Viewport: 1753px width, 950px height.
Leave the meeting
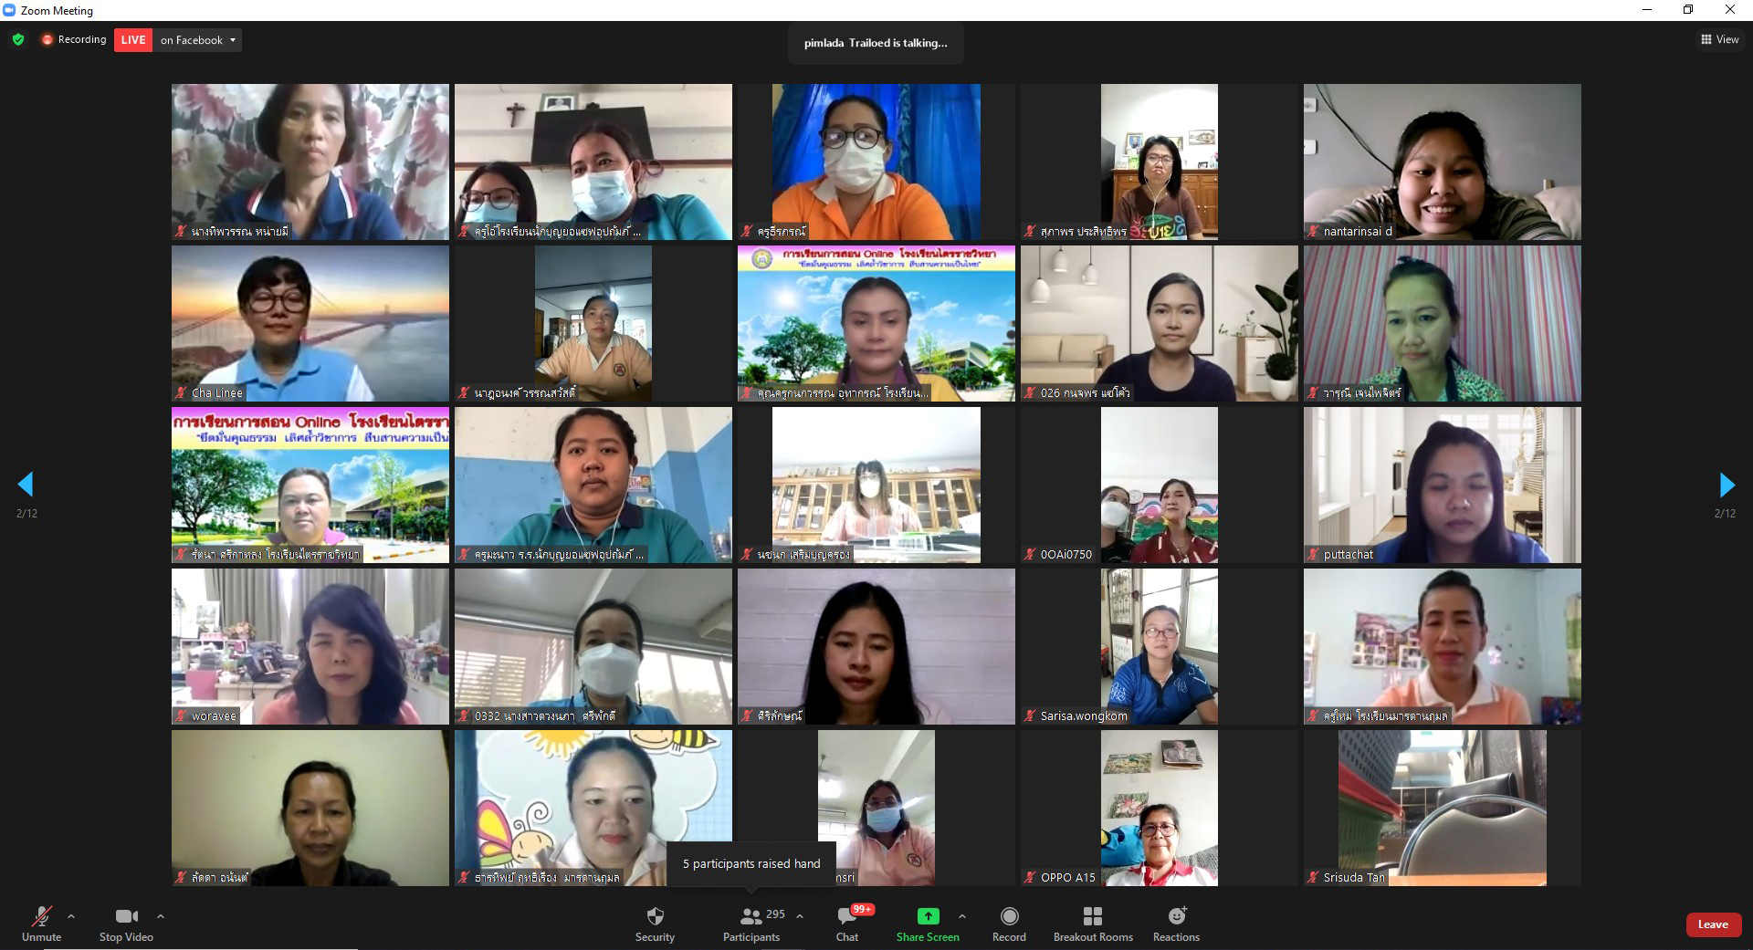(x=1713, y=924)
